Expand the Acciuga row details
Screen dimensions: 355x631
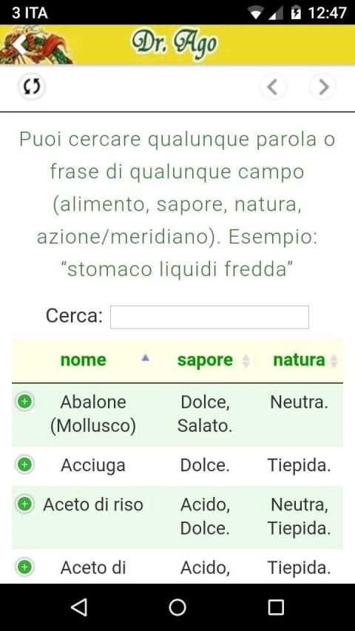point(24,465)
